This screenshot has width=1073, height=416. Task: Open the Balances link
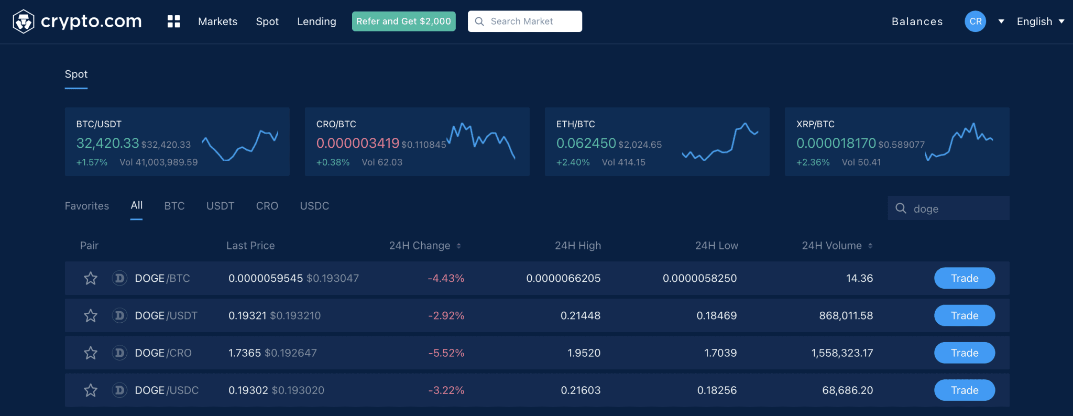[x=917, y=21]
